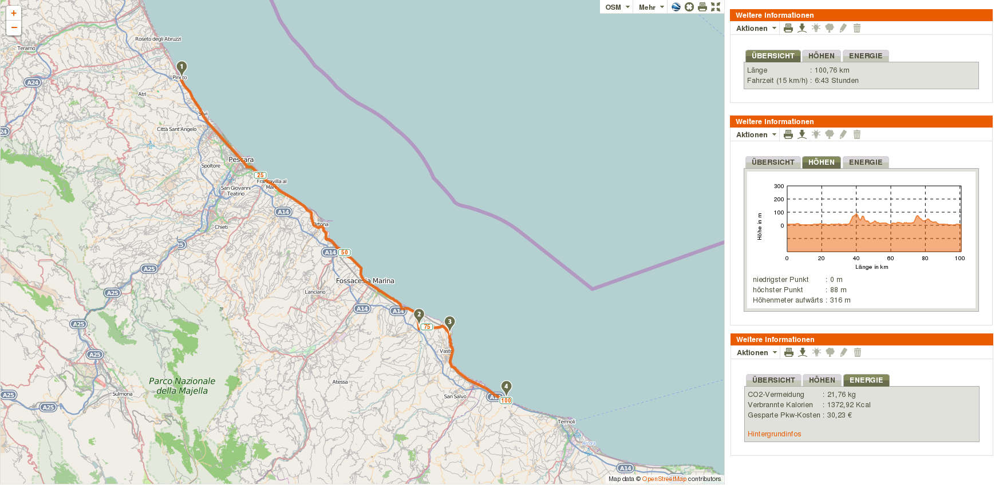Open the Hintergrundinfos link
Image resolution: width=995 pixels, height=485 pixels.
(774, 434)
